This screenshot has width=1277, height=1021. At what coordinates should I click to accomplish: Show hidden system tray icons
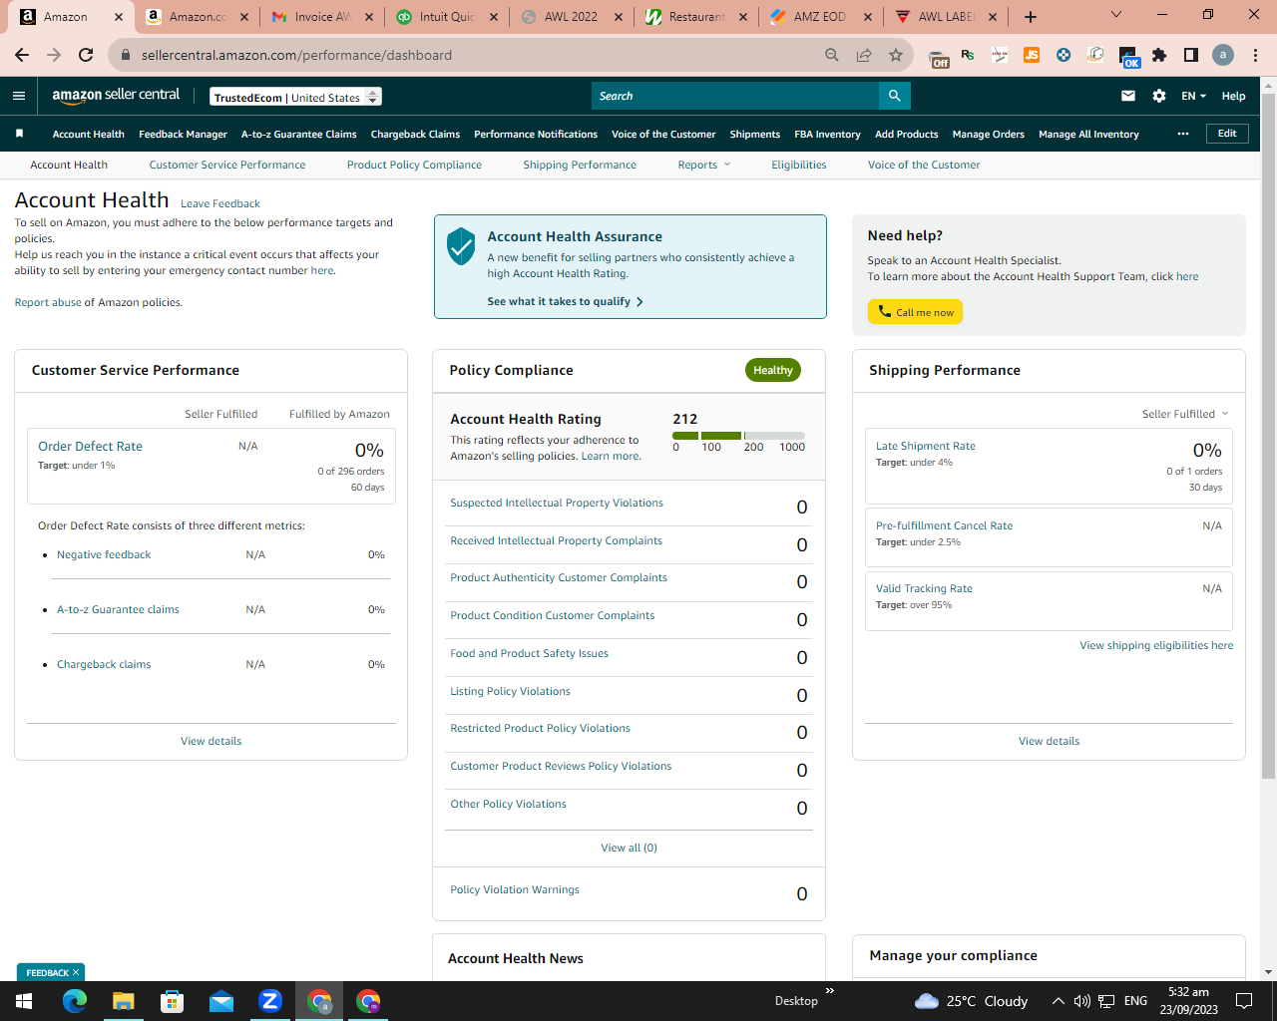click(1058, 1001)
